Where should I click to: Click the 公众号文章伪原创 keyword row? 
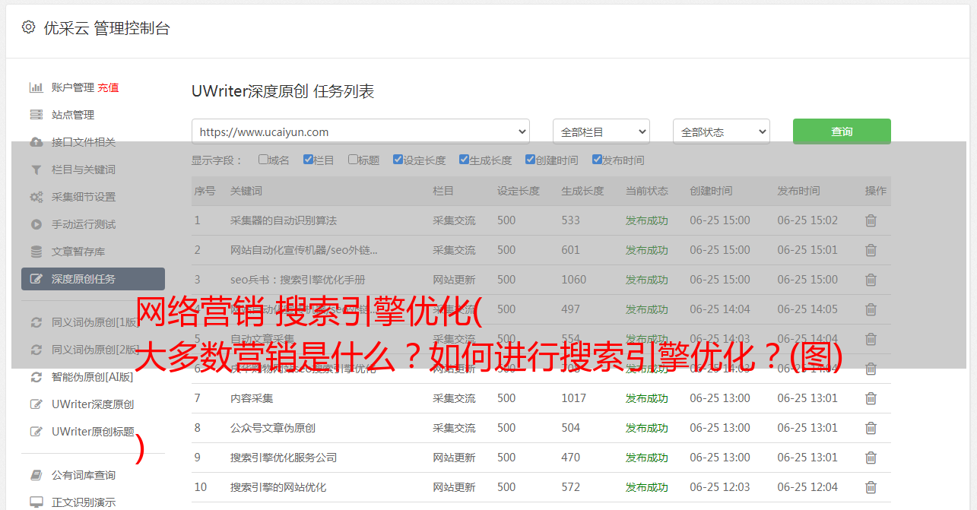[x=273, y=428]
